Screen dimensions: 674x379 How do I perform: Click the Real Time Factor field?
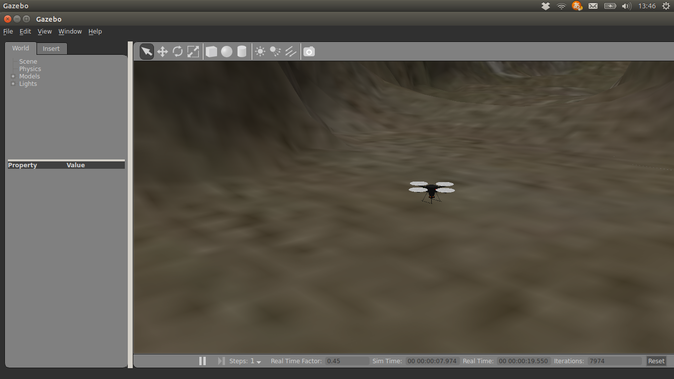pyautogui.click(x=347, y=361)
